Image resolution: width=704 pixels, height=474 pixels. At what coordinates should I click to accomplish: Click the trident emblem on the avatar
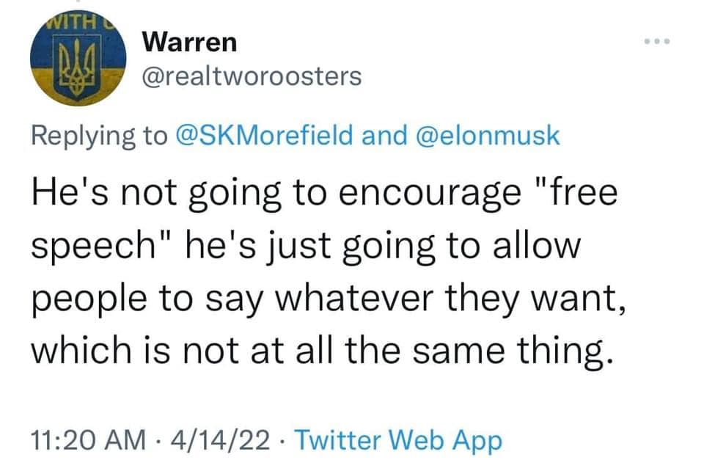(x=77, y=62)
